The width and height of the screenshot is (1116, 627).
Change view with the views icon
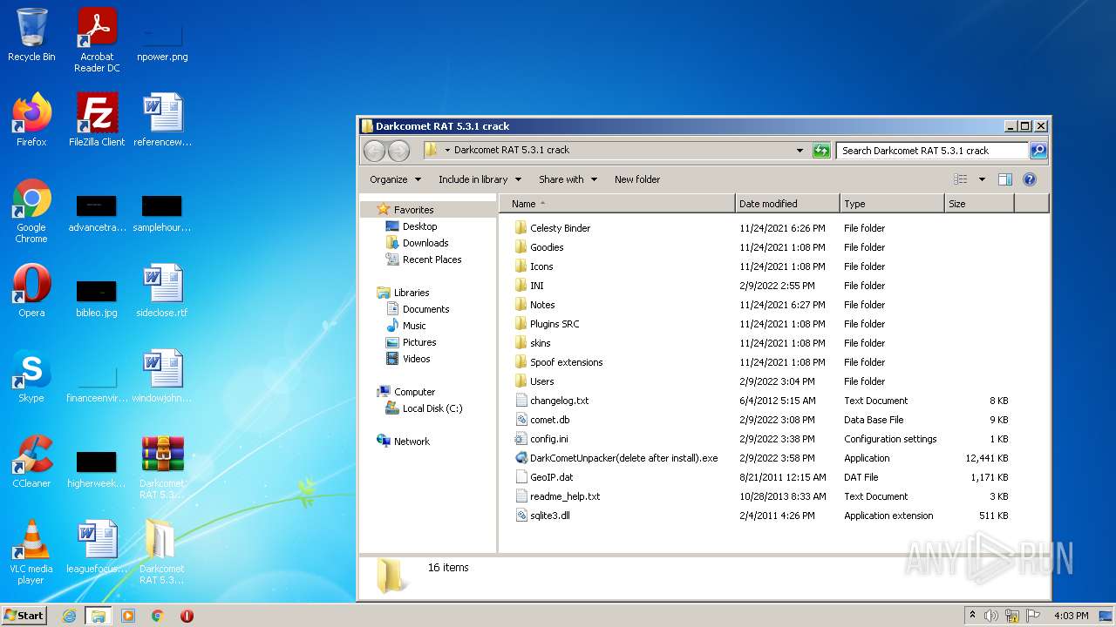pyautogui.click(x=961, y=179)
